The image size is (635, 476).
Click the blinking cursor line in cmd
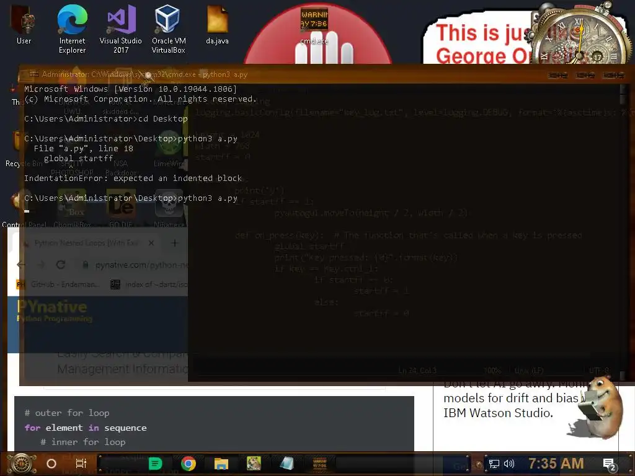[27, 211]
